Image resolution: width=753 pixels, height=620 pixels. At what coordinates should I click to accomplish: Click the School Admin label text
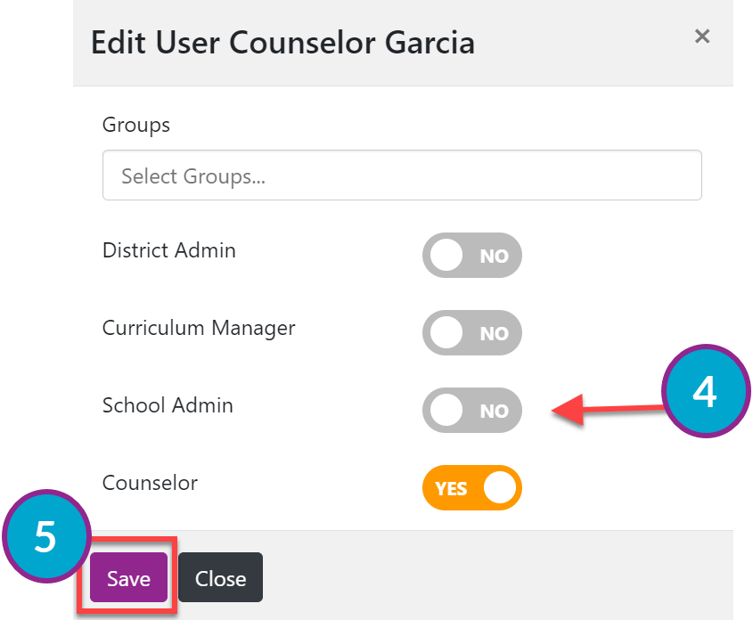coord(168,405)
